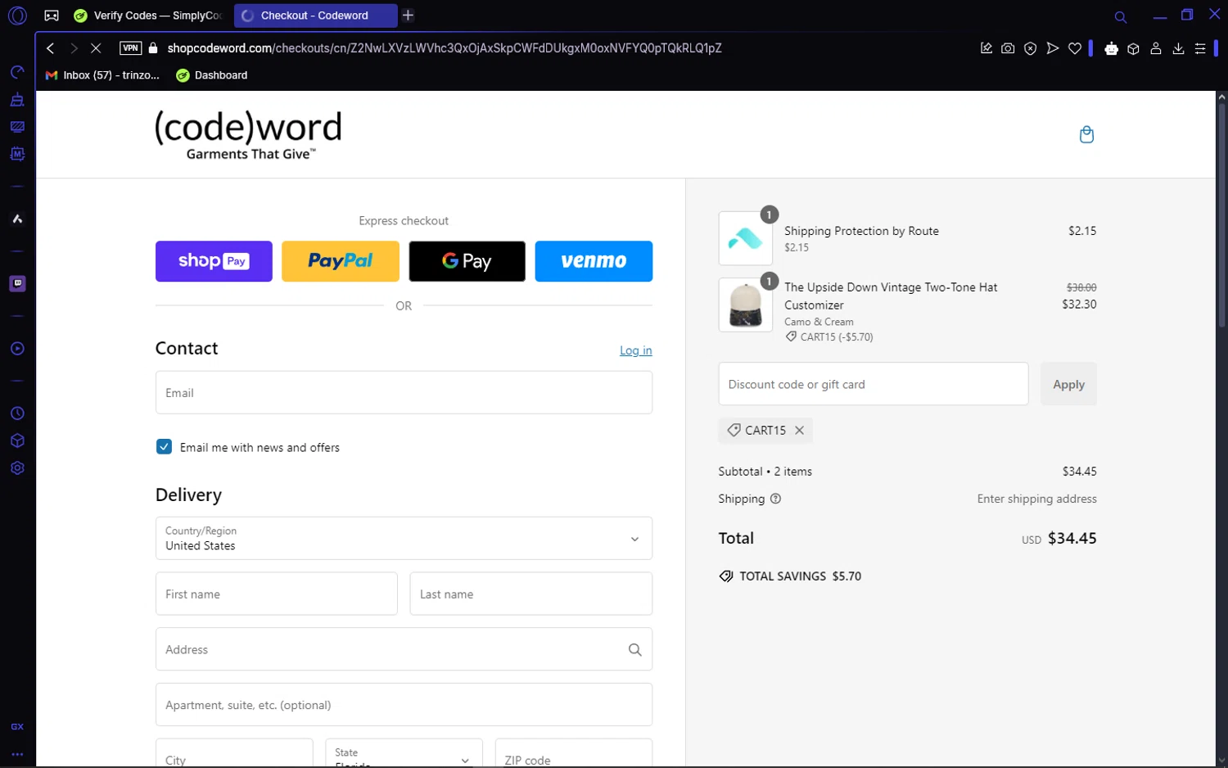The image size is (1228, 768).
Task: Open site security padlock info
Action: click(153, 48)
